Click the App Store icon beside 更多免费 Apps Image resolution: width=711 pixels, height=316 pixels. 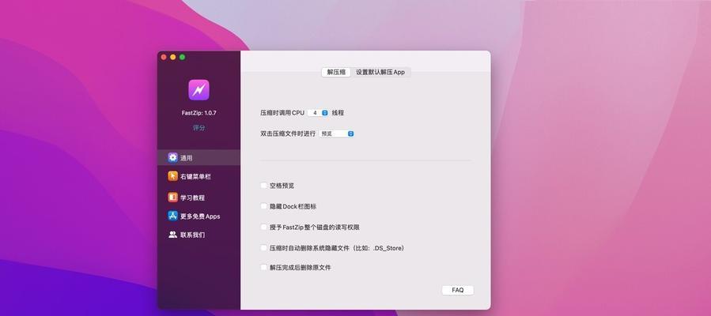[x=172, y=216]
